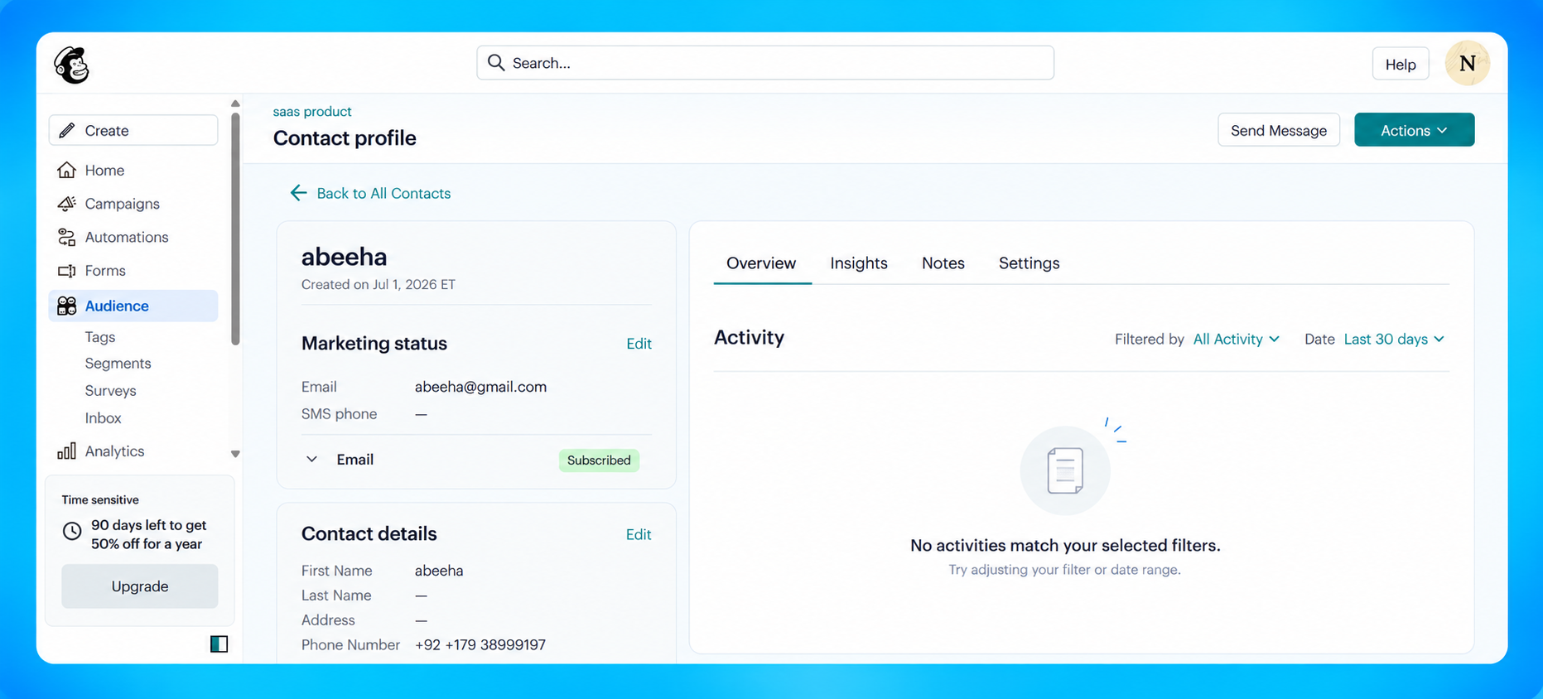Focus the Search input field
Screen dimensions: 1543x699
765,63
